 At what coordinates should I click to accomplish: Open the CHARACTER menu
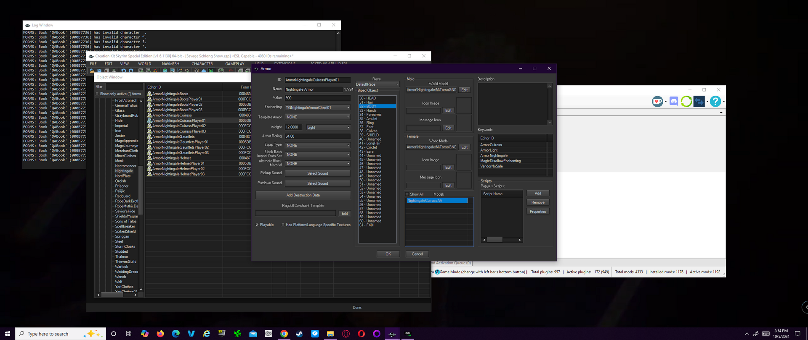pyautogui.click(x=202, y=64)
